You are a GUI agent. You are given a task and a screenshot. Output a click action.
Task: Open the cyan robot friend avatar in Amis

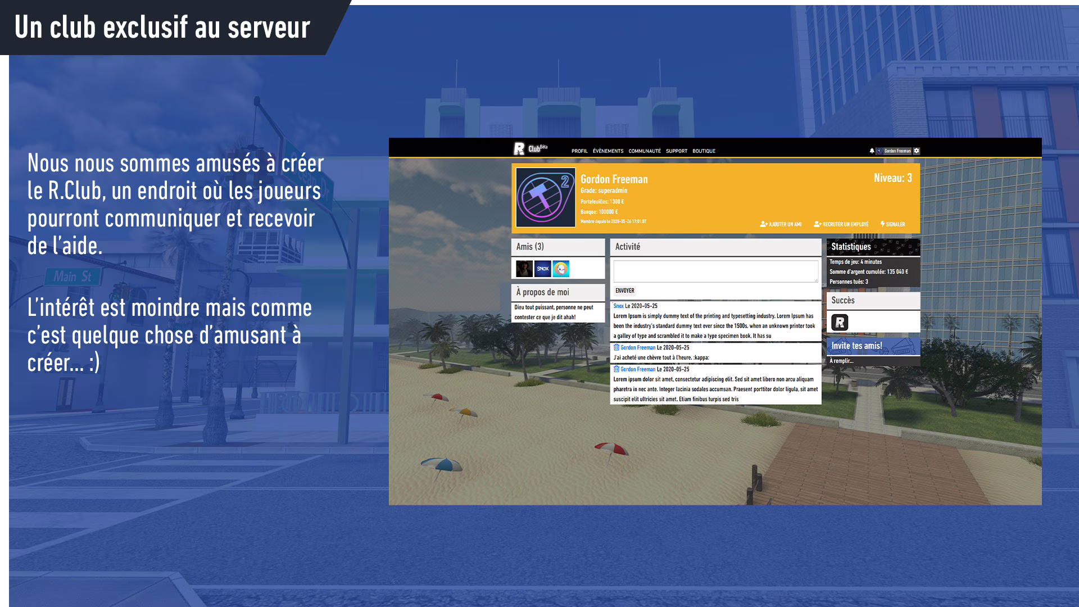tap(561, 269)
